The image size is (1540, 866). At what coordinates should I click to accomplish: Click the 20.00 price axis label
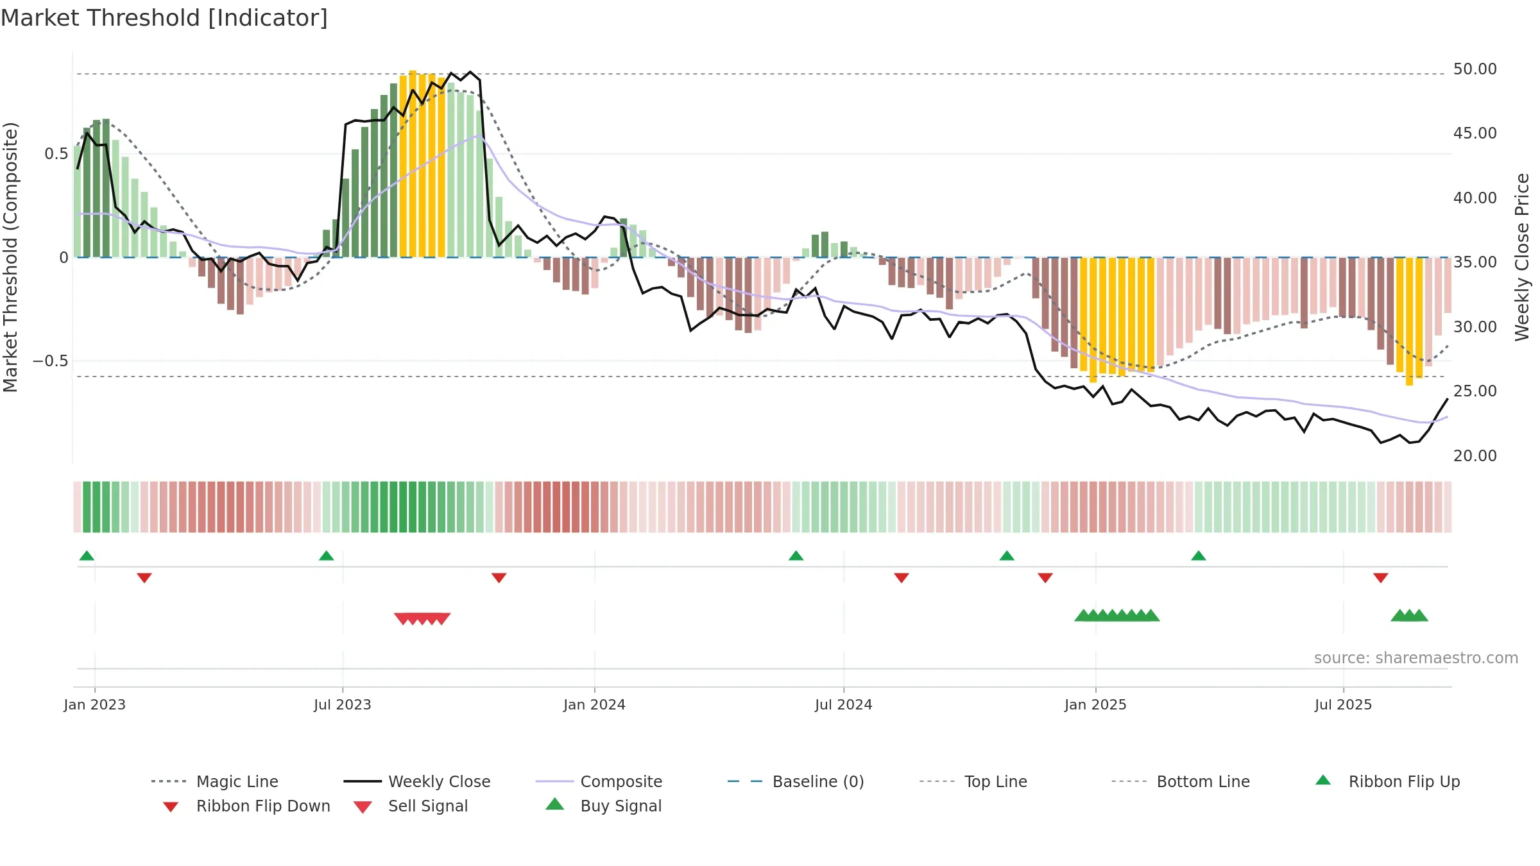tap(1475, 455)
